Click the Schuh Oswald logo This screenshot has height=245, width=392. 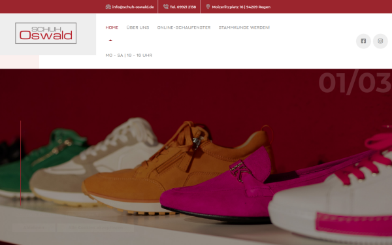(46, 33)
